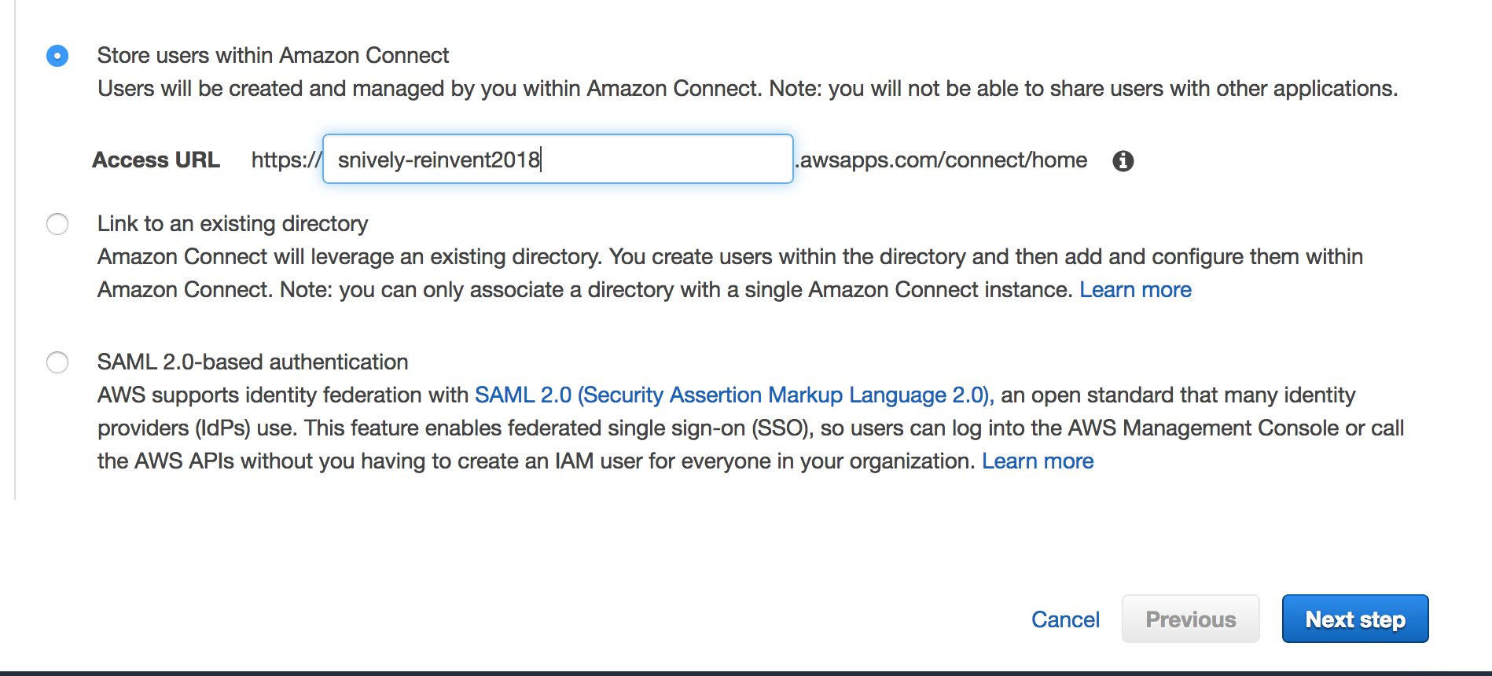Click the AWS supports identity federation description text
1492x676 pixels.
751,428
